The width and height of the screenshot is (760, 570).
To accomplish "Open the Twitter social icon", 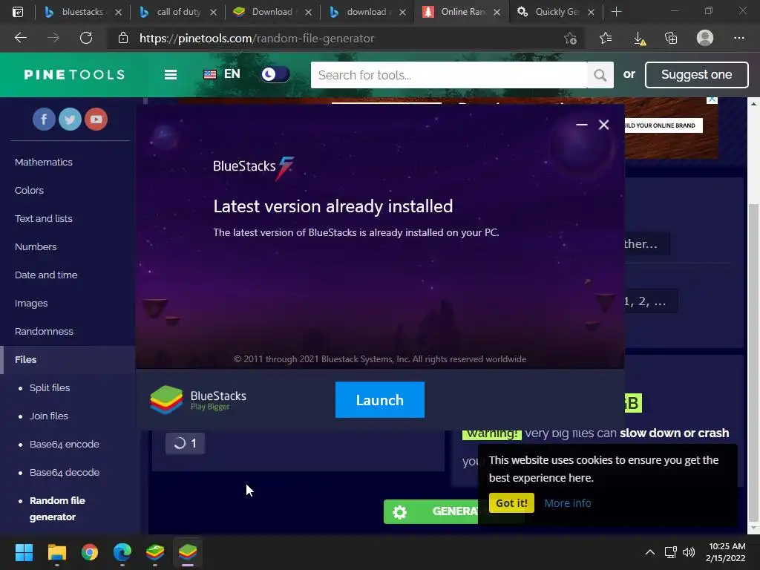I will (x=70, y=119).
